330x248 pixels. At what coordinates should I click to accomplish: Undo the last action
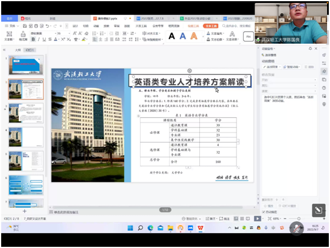click(47, 26)
